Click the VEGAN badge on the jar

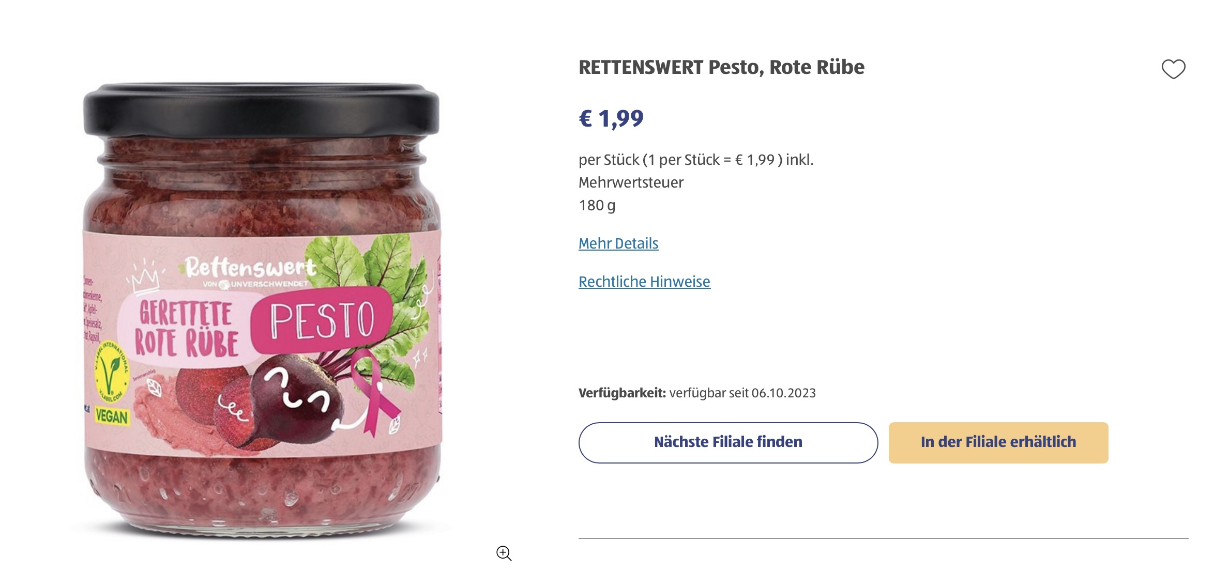[x=111, y=416]
